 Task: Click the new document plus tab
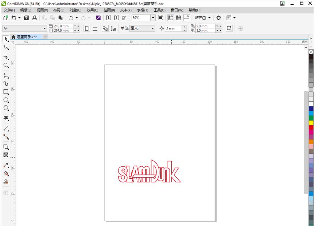(x=45, y=37)
